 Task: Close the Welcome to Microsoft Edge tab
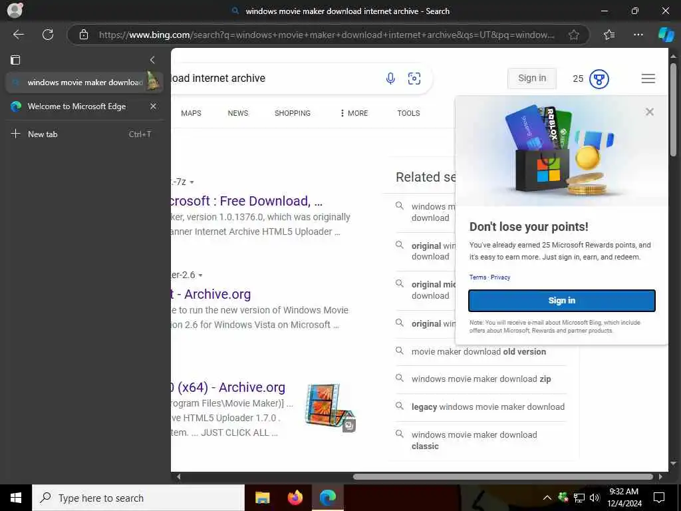click(154, 106)
